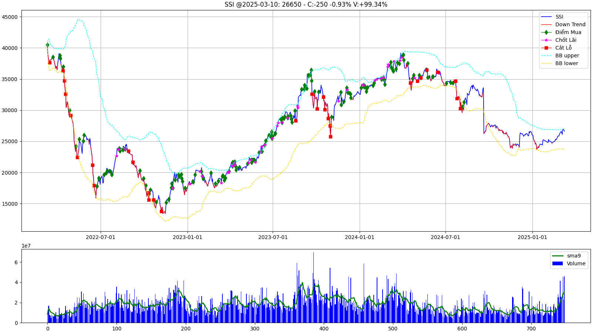The image size is (592, 333).
Task: Click the 2024-01-01 date label
Action: pyautogui.click(x=360, y=237)
